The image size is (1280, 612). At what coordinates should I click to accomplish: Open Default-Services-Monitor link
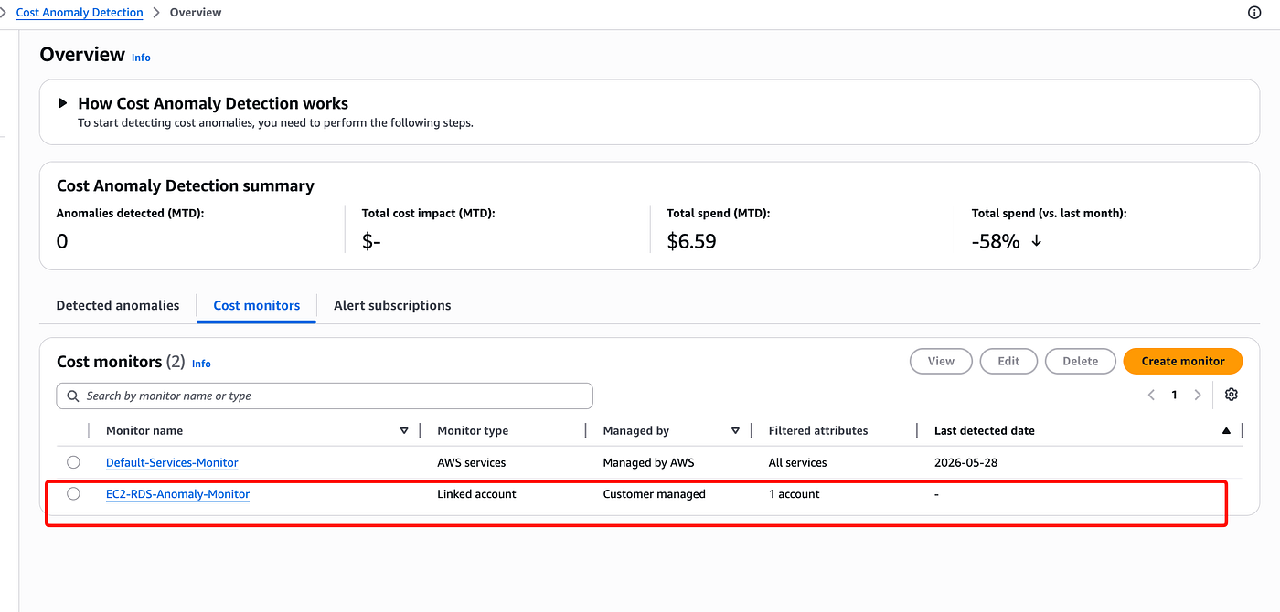[x=172, y=463]
